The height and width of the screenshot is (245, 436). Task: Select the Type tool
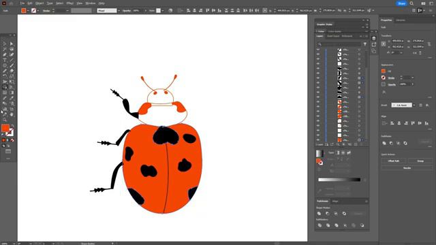point(5,60)
